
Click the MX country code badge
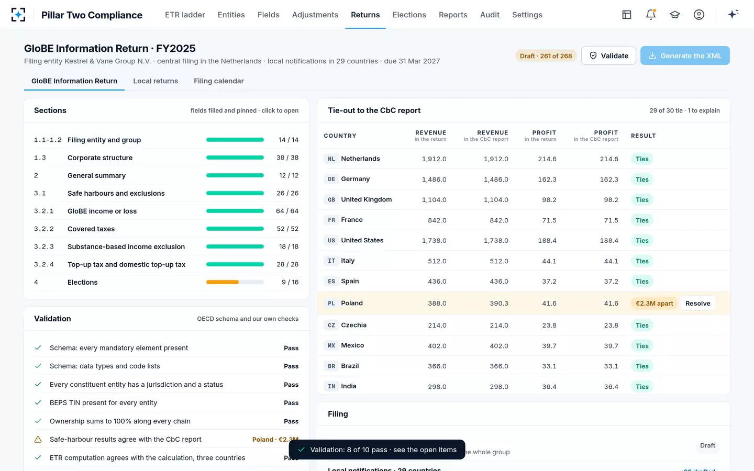pos(331,346)
